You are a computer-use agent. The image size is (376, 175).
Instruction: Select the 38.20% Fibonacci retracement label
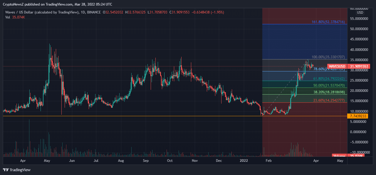[329, 92]
